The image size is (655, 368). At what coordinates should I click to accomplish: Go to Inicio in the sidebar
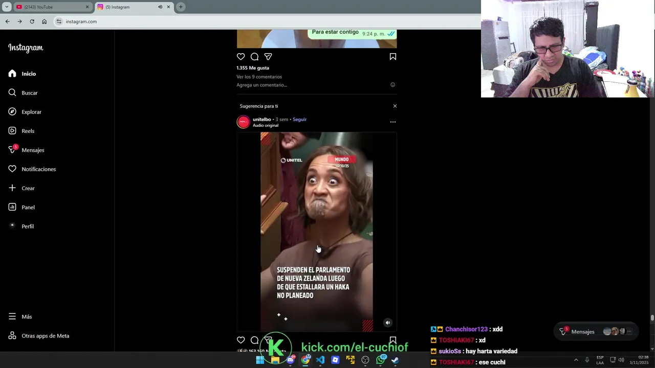coord(23,74)
